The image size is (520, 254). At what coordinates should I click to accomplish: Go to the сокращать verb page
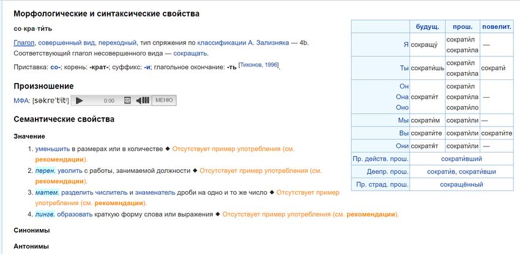point(190,54)
